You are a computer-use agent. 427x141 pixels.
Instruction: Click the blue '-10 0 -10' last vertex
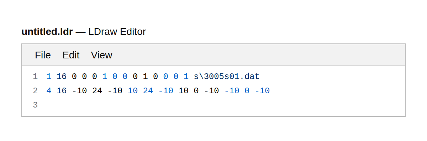247,91
